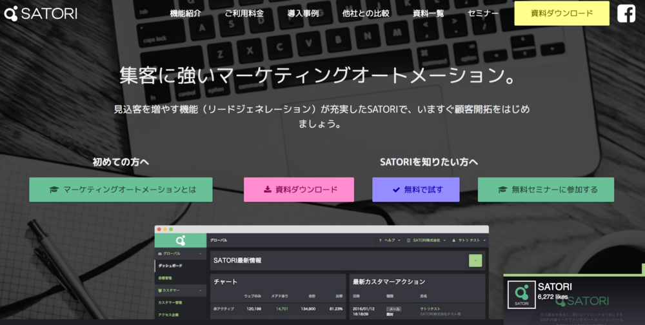Open the Facebook page icon
645x325 pixels.
coord(626,14)
